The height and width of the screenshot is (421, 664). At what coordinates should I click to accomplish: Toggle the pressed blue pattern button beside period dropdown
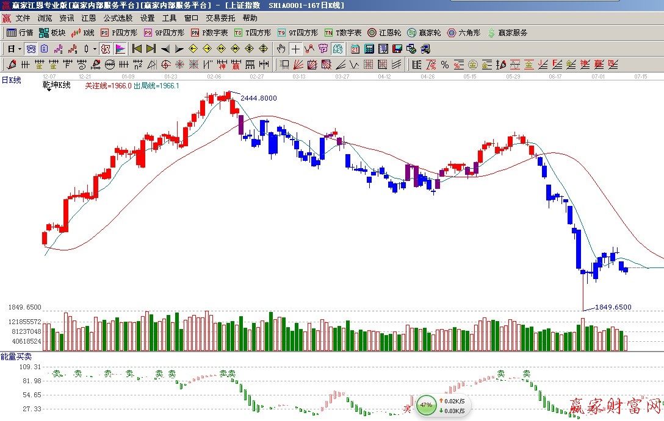pos(31,49)
